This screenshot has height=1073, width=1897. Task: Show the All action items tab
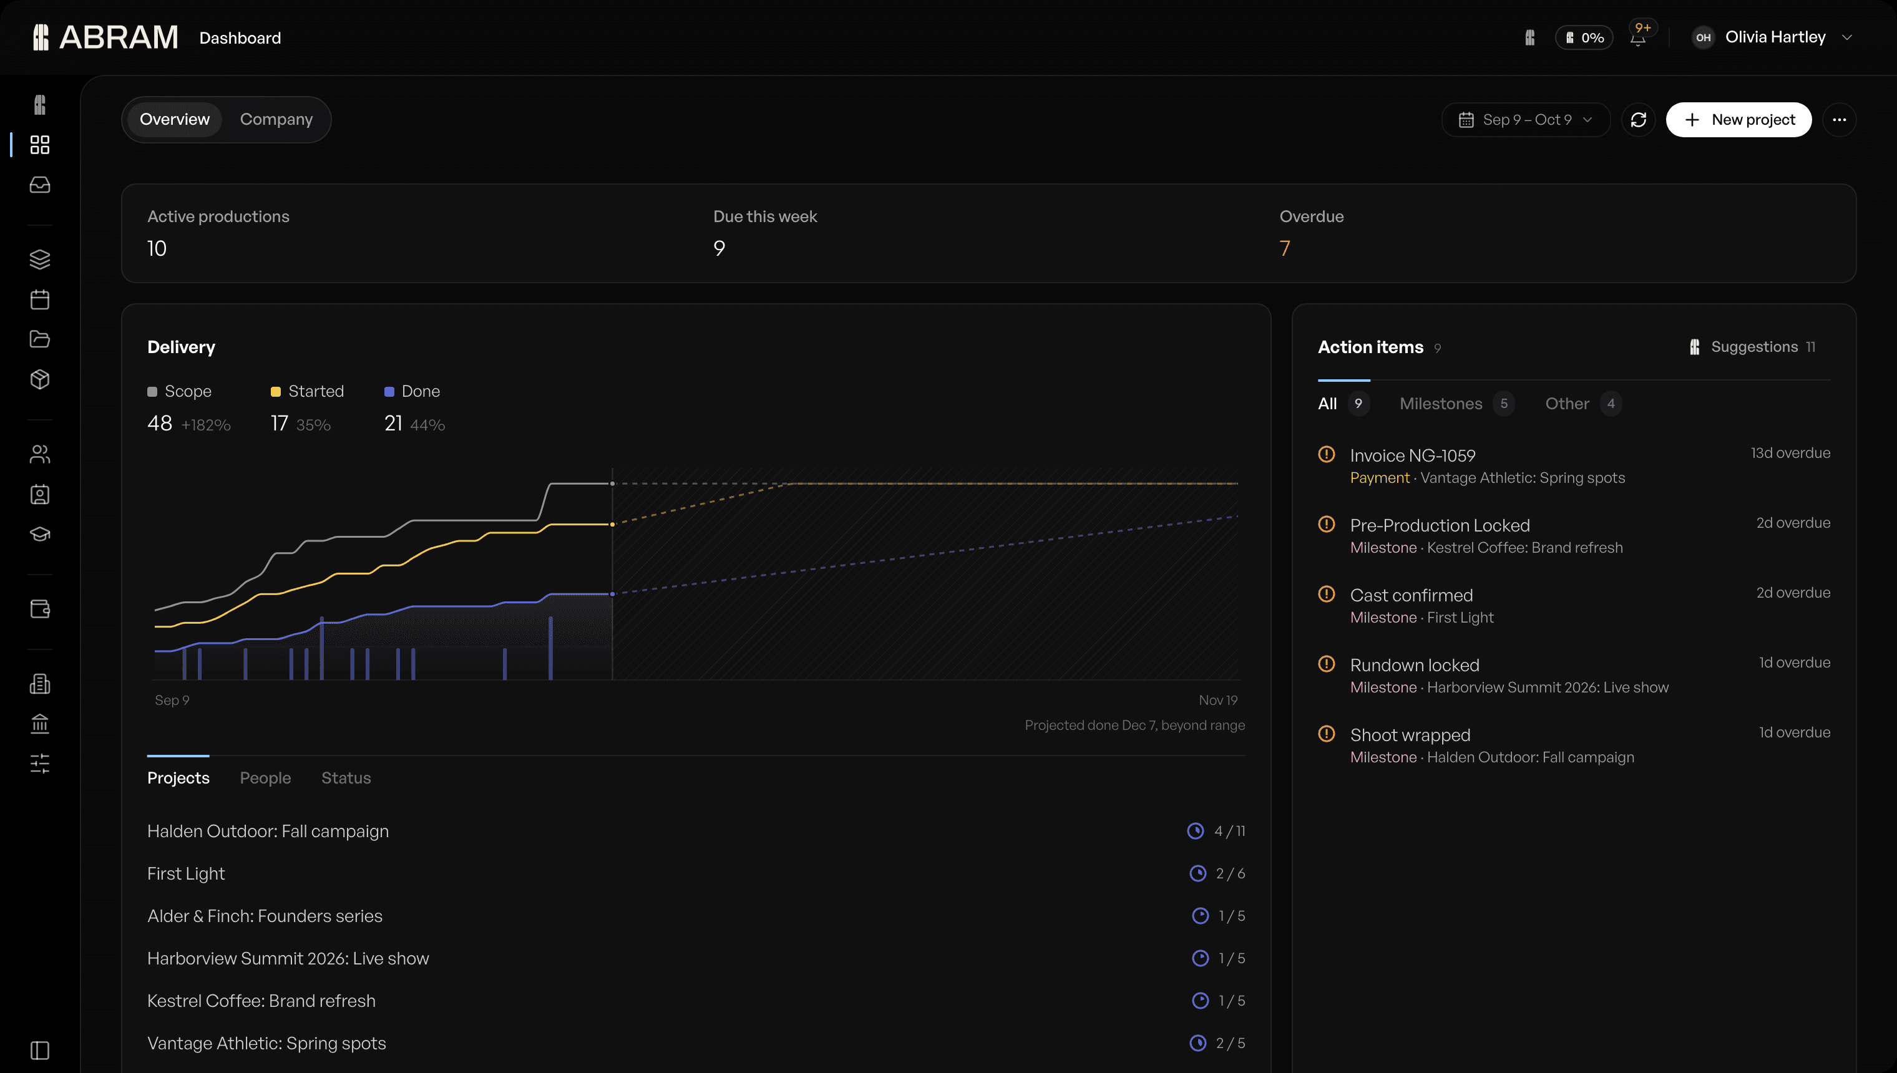(x=1344, y=403)
